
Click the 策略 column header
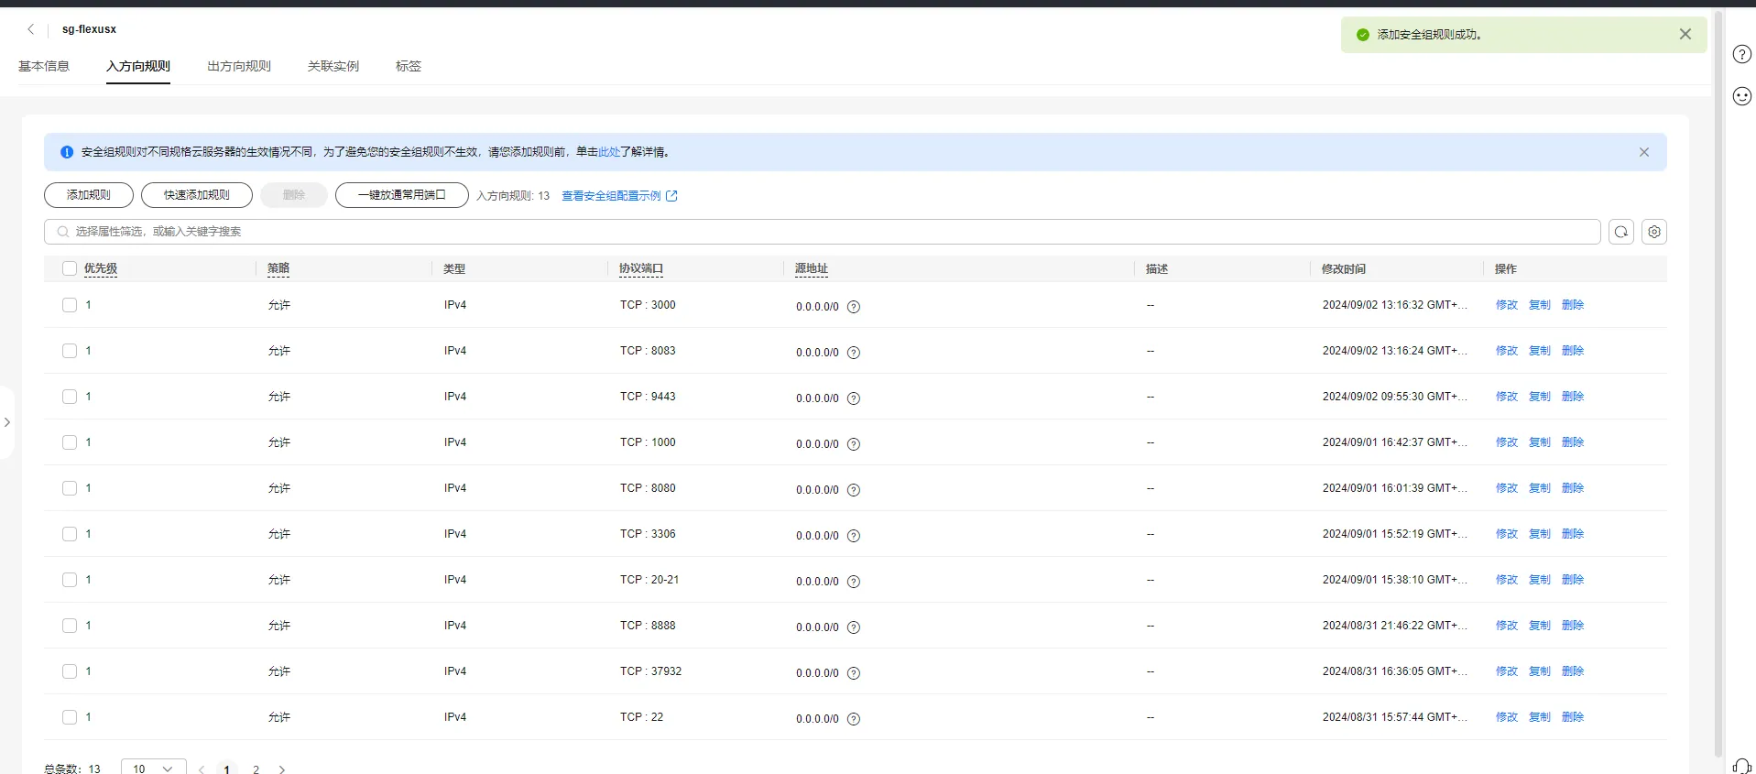(278, 268)
